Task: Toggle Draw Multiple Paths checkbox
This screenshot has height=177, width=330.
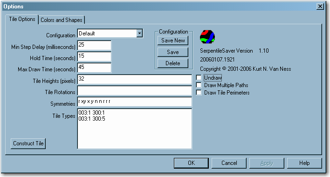Action: [199, 85]
